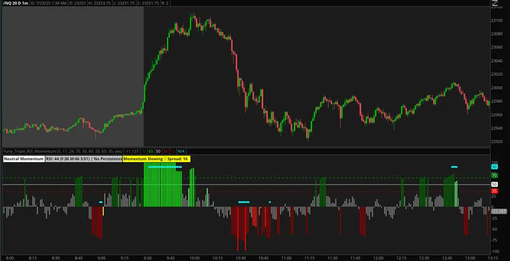Click the 10:00 time axis label
This screenshot has height=261, width=510.
coord(194,258)
